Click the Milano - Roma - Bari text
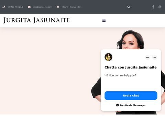The height and width of the screenshot is (124, 165). 71,7
